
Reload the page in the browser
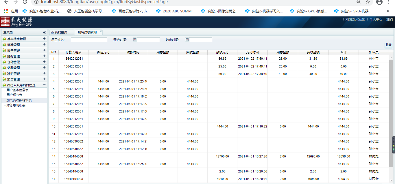click(x=25, y=2)
